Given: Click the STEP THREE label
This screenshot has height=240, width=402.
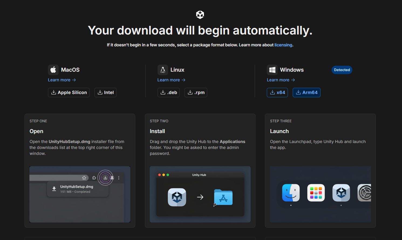Looking at the screenshot, I should [281, 121].
